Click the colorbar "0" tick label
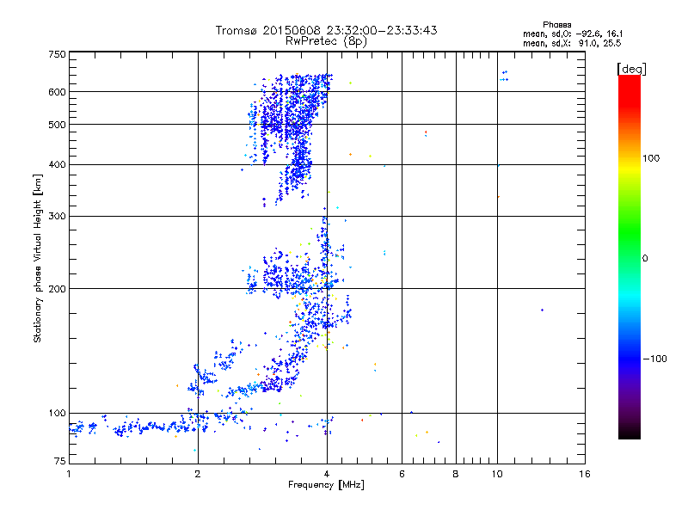The width and height of the screenshot is (688, 516). [645, 259]
